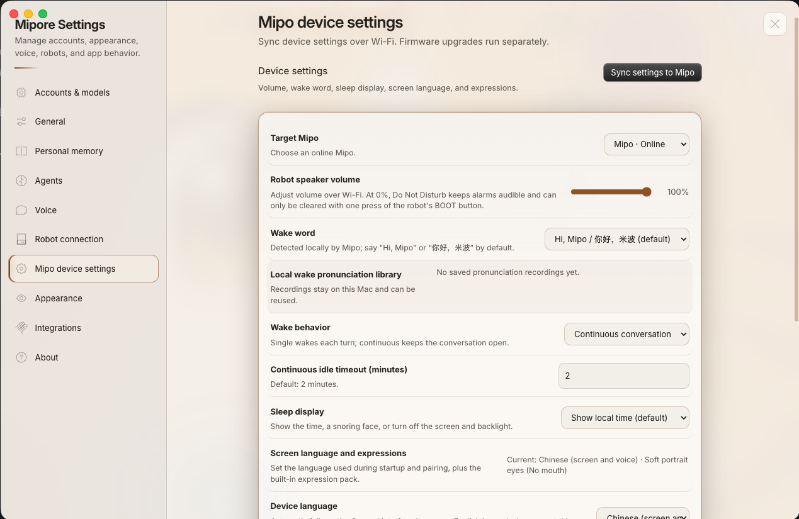Click the 'Mipore Settings' sidebar title
Screen dimensions: 799x519
coord(60,25)
